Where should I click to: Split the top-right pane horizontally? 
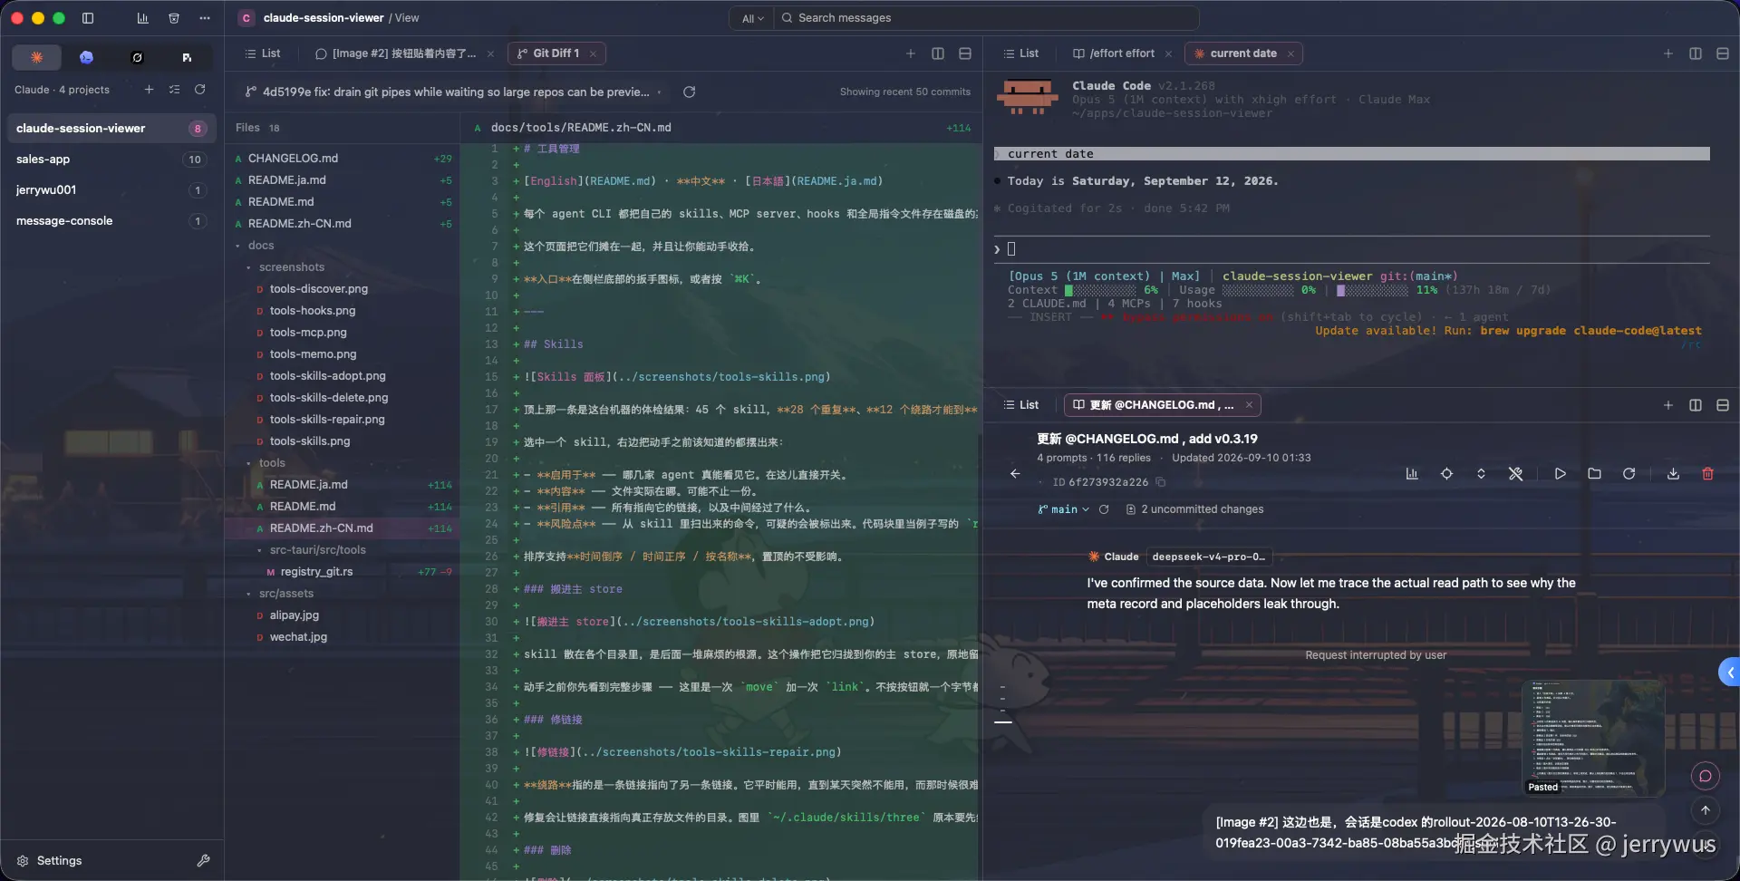[1723, 53]
